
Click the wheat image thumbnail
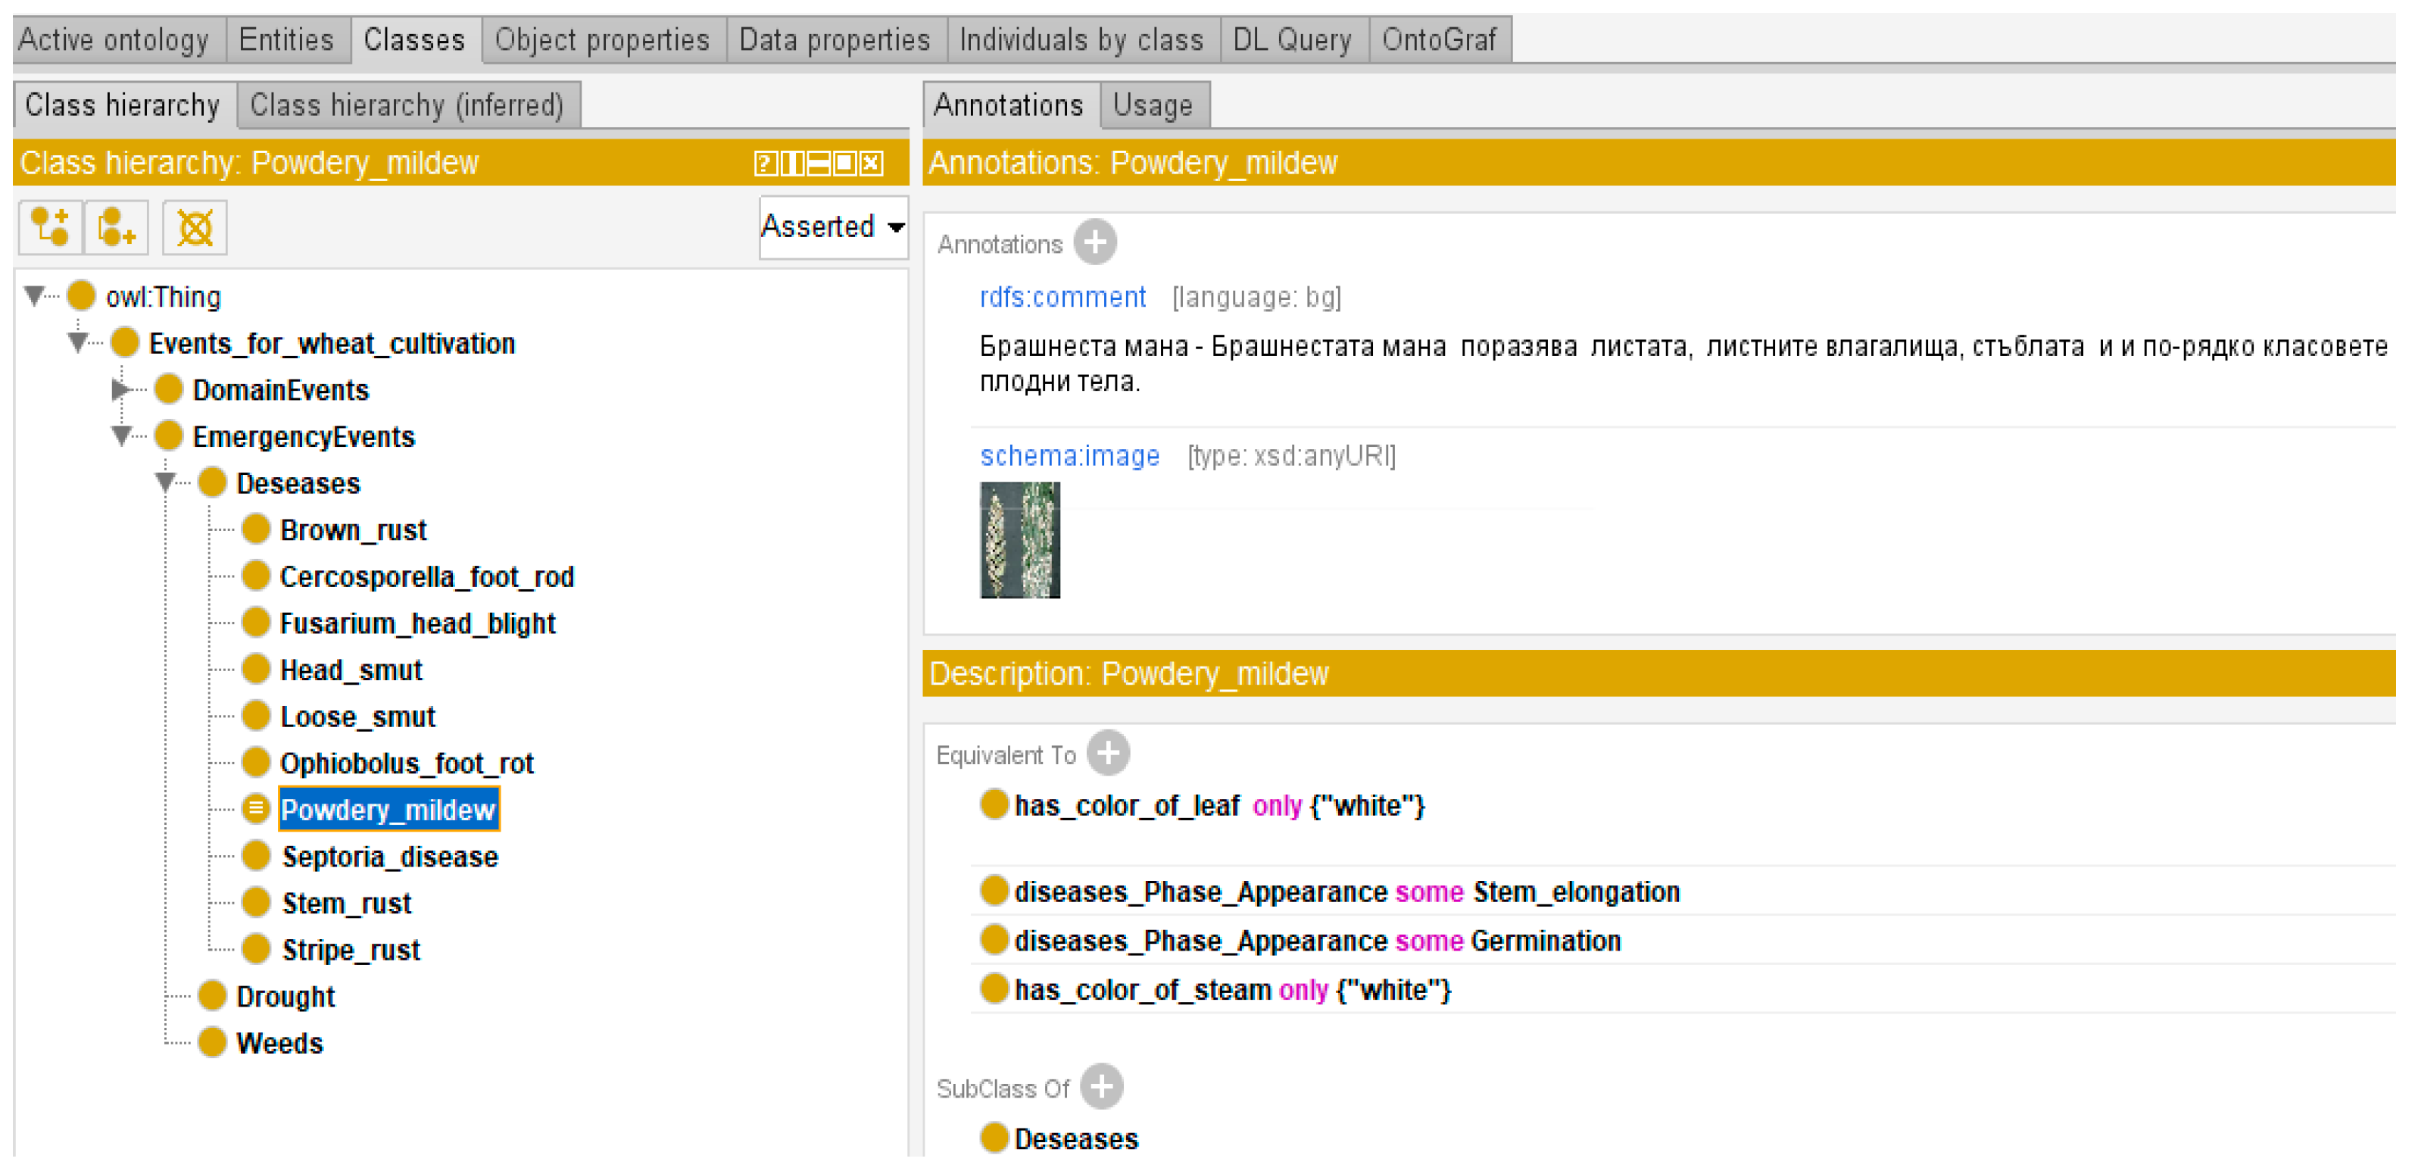[1020, 540]
